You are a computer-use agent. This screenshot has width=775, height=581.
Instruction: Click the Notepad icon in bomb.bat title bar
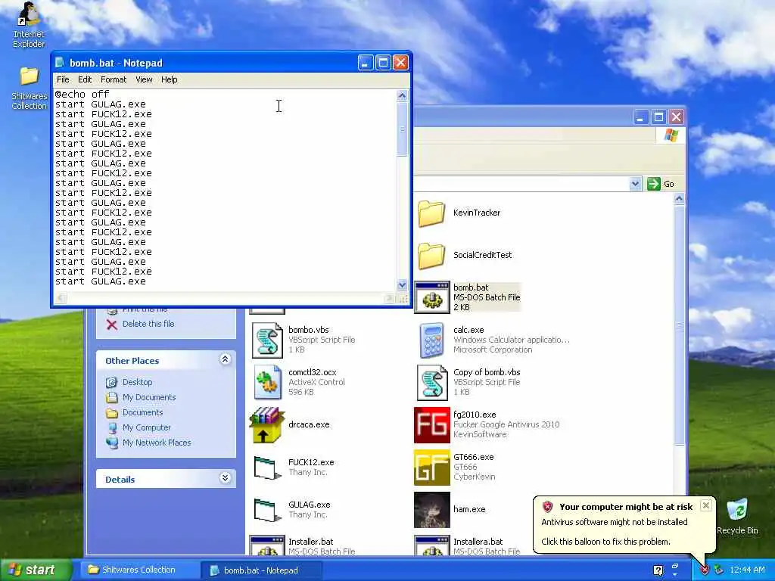coord(61,63)
